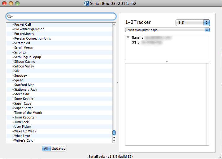
Task: Click the window resize grip corner
Action: [220, 157]
